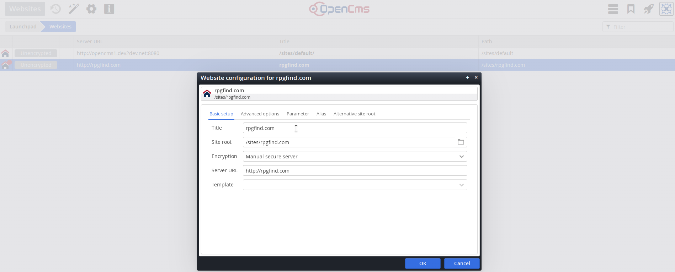Click the bookmark icon at top right
The image size is (675, 272).
coord(631,9)
